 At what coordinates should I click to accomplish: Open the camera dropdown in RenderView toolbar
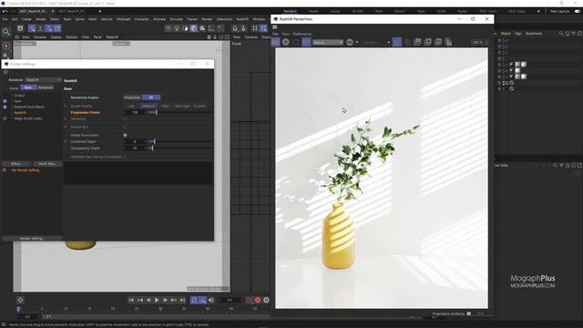click(x=376, y=43)
